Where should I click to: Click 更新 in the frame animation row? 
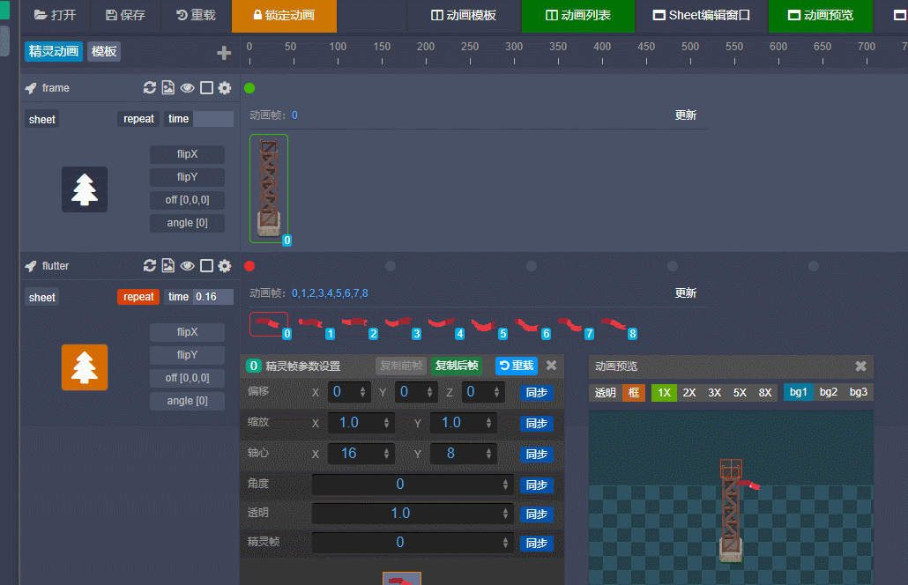pos(686,115)
